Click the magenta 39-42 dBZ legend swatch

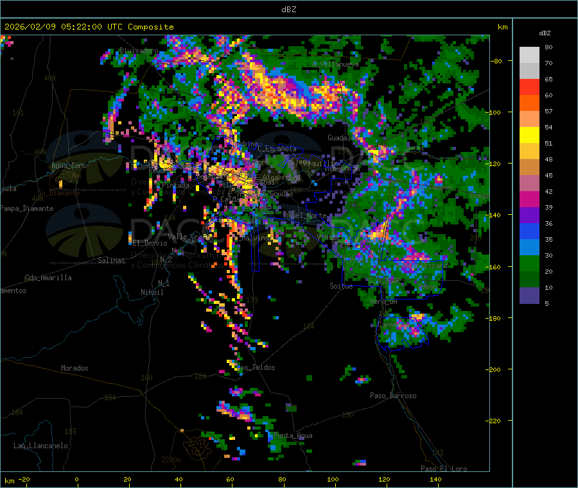529,199
